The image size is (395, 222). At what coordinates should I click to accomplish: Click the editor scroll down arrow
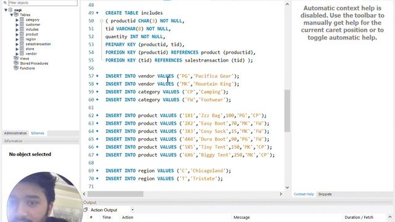pos(287,187)
